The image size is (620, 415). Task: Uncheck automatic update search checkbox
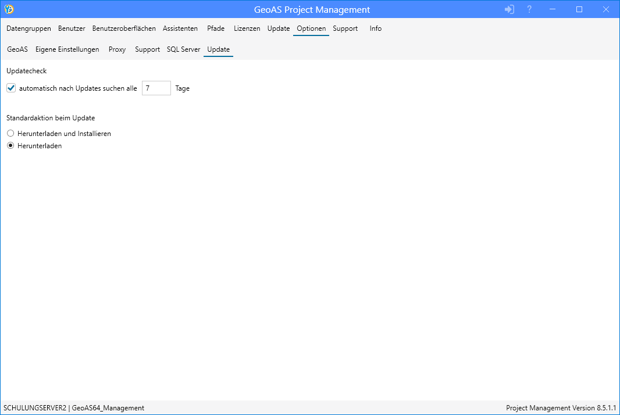(x=11, y=88)
